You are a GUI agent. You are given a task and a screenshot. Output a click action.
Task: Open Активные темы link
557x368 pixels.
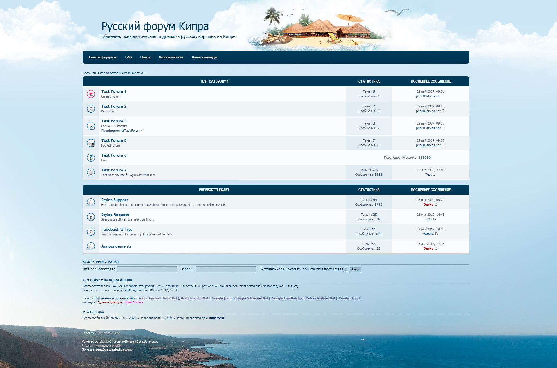click(133, 73)
